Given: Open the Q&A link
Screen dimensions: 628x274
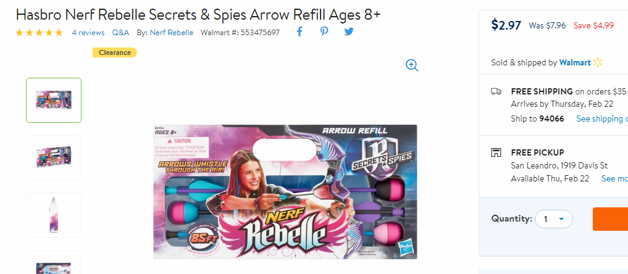Looking at the screenshot, I should [x=120, y=33].
